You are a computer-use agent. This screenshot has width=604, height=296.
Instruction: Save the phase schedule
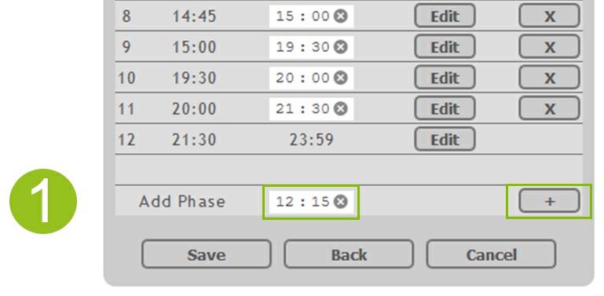coord(207,254)
